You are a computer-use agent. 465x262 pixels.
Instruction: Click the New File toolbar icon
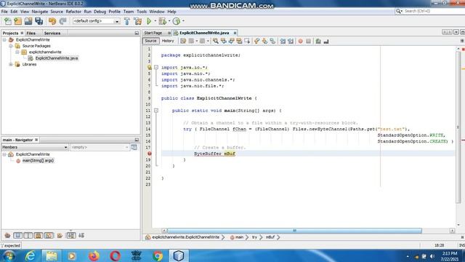click(x=8, y=21)
